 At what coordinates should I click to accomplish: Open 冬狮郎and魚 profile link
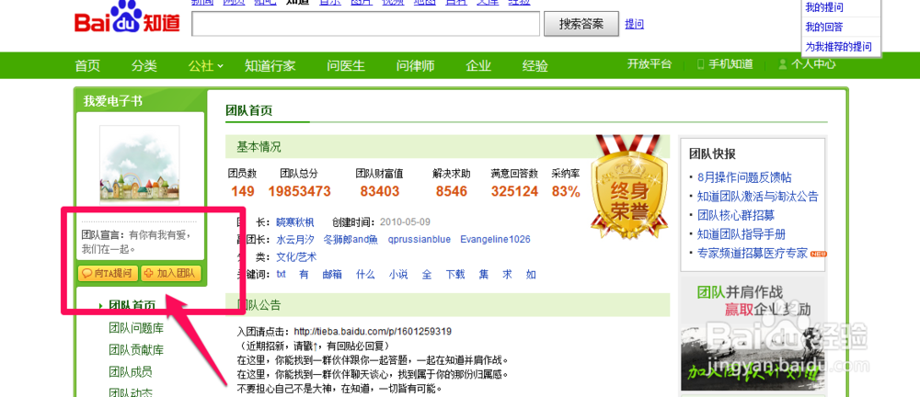[x=351, y=239]
